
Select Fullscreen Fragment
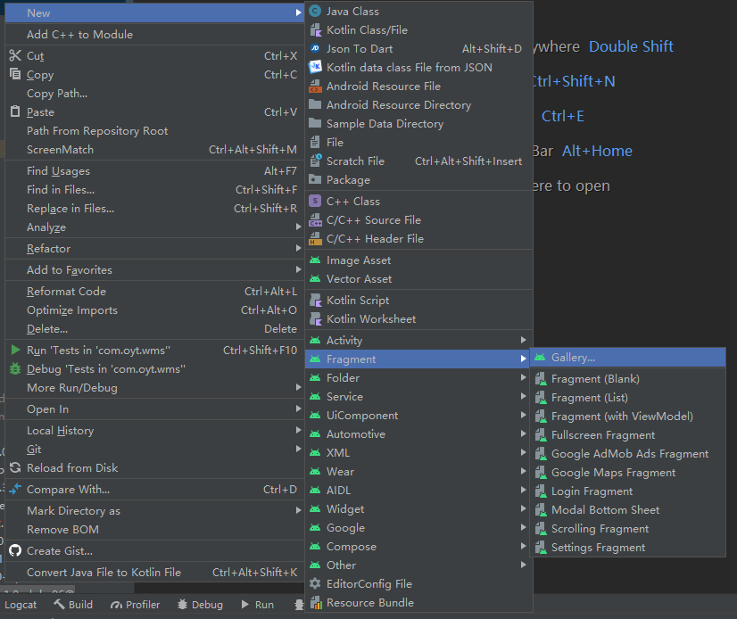coord(628,435)
